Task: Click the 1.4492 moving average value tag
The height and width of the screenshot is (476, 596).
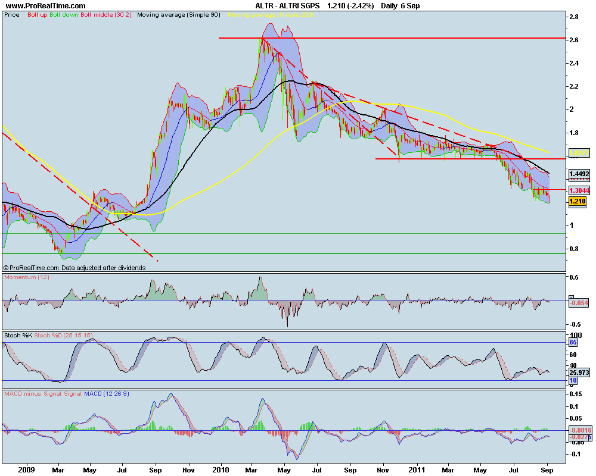Action: [x=579, y=174]
